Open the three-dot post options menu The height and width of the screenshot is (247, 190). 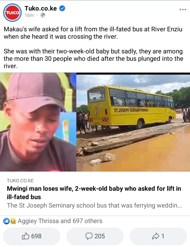pos(183,10)
